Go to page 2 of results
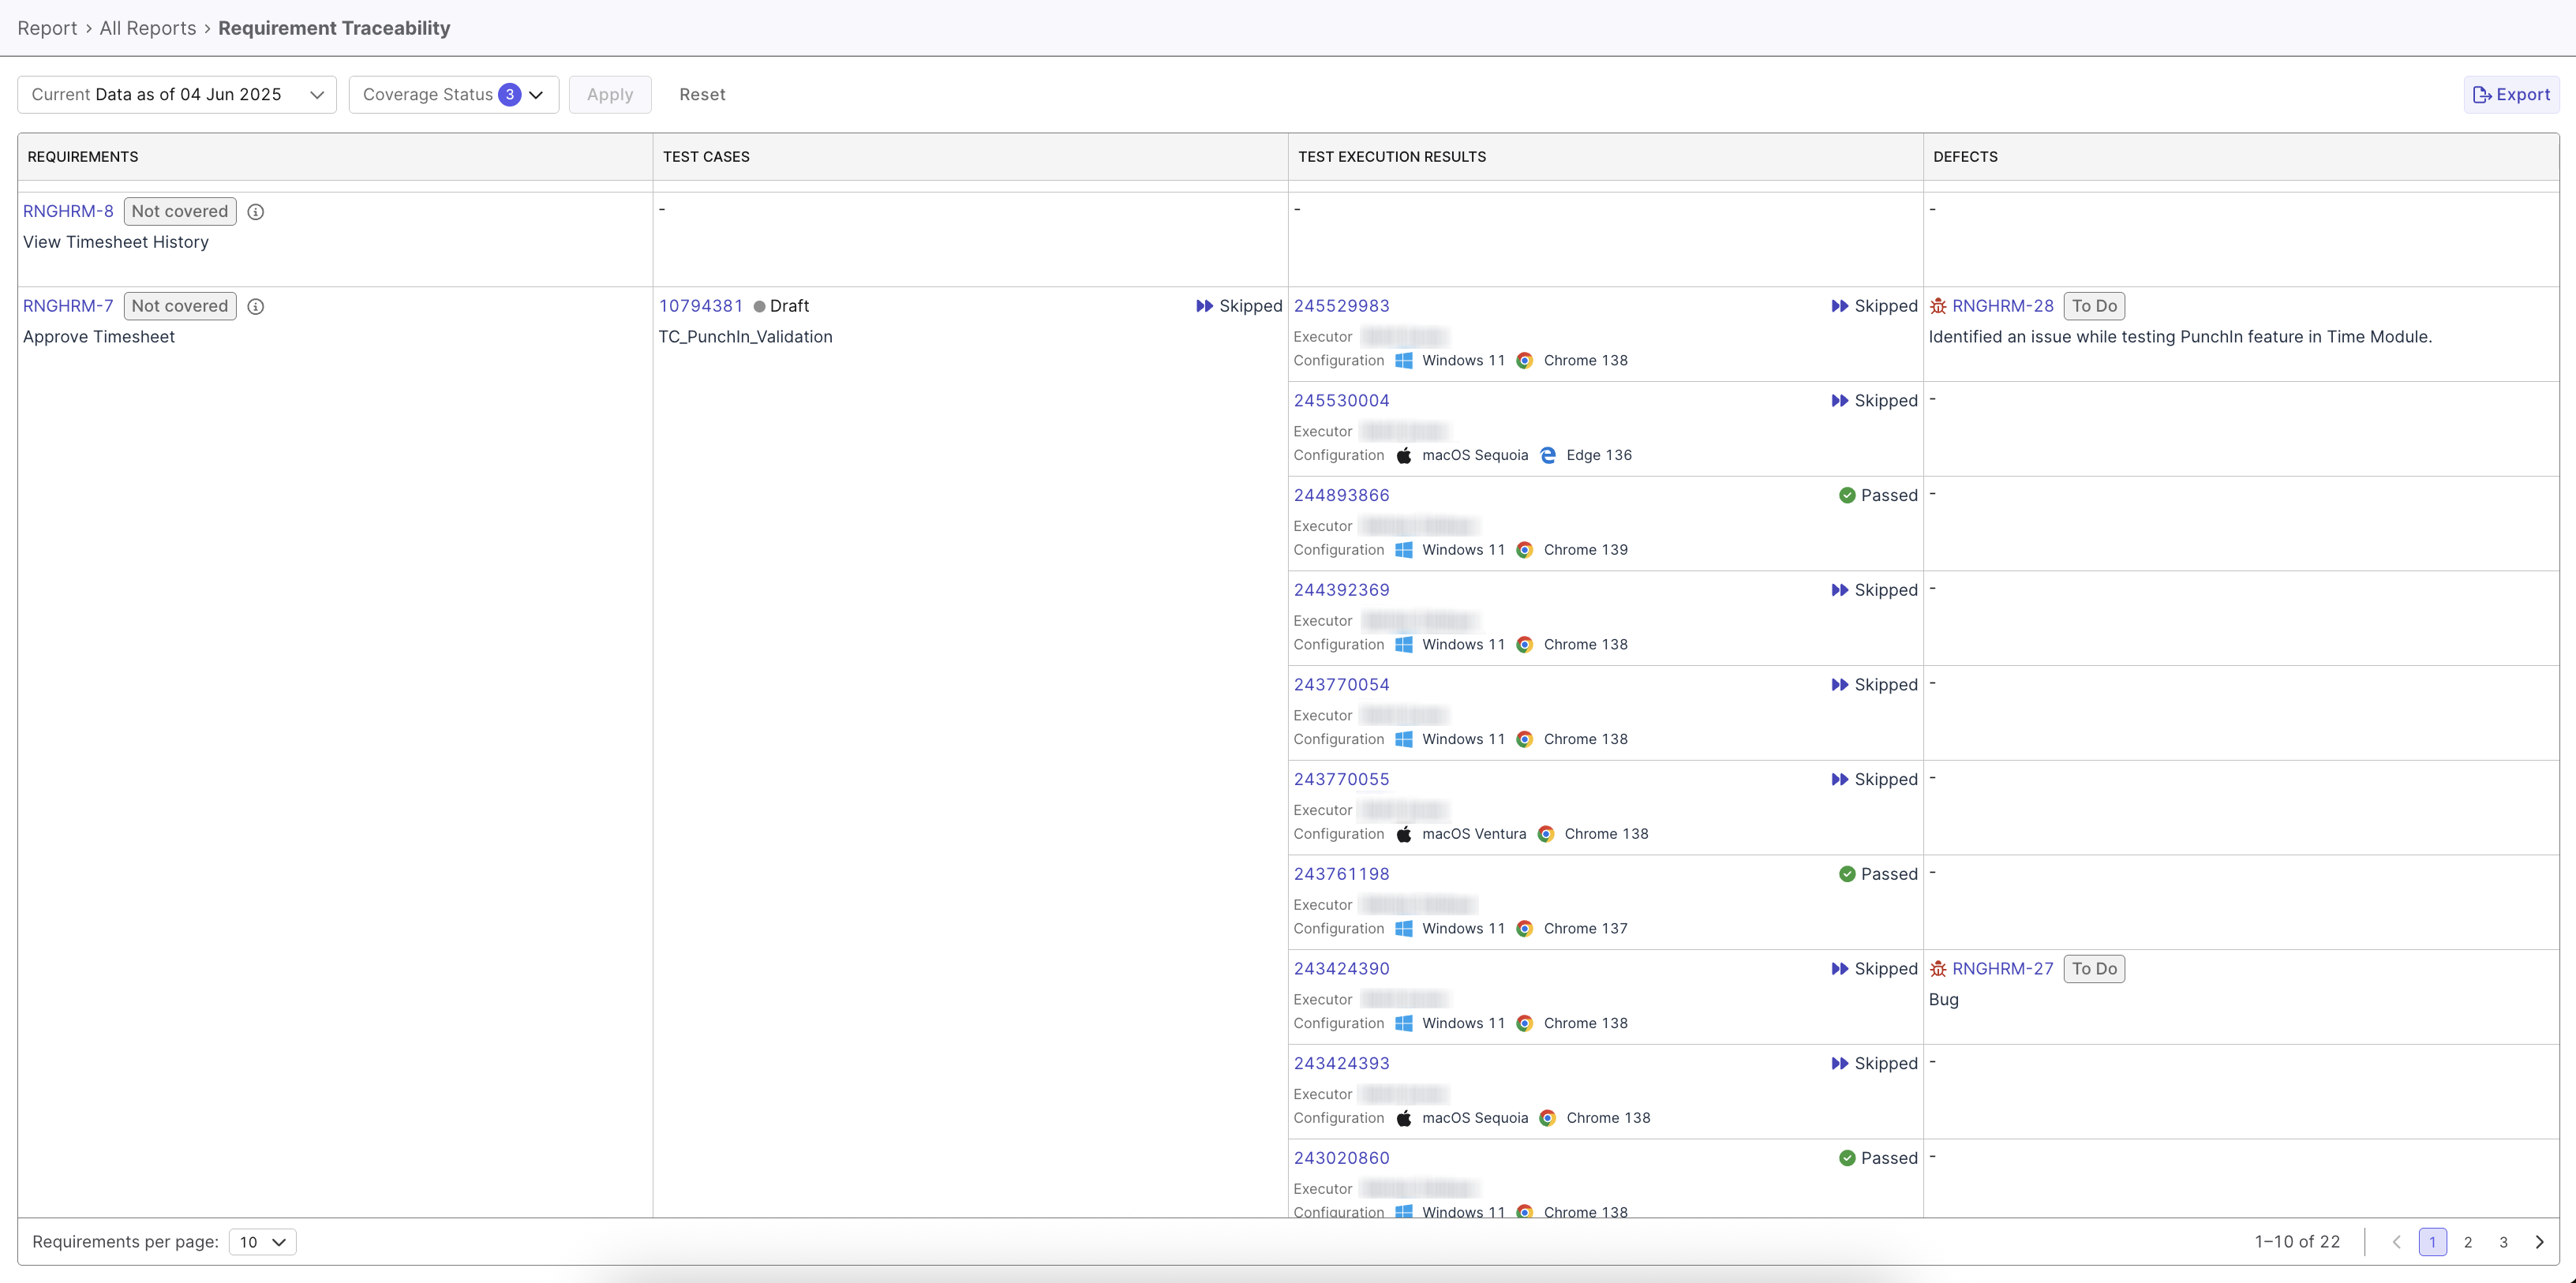The image size is (2576, 1283). coord(2468,1242)
